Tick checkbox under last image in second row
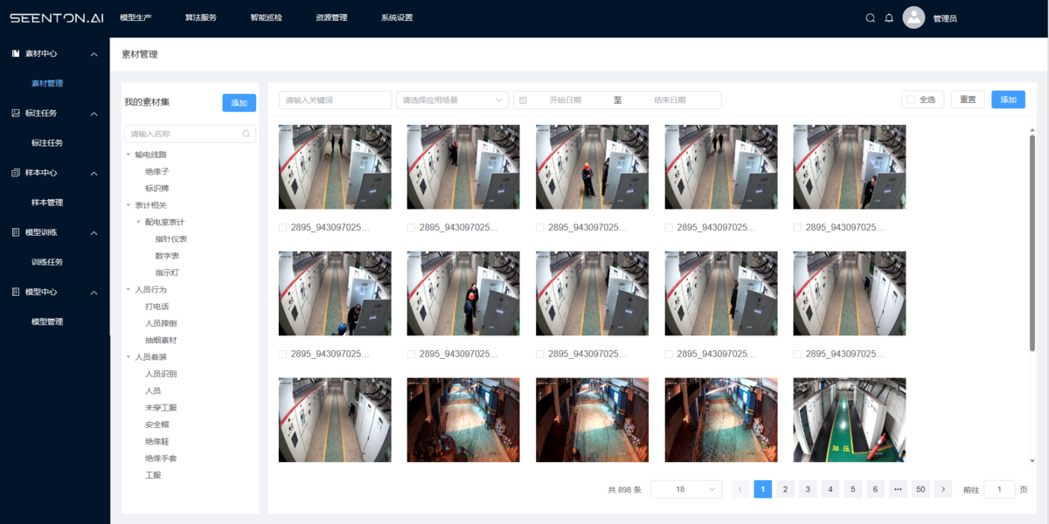 point(797,355)
